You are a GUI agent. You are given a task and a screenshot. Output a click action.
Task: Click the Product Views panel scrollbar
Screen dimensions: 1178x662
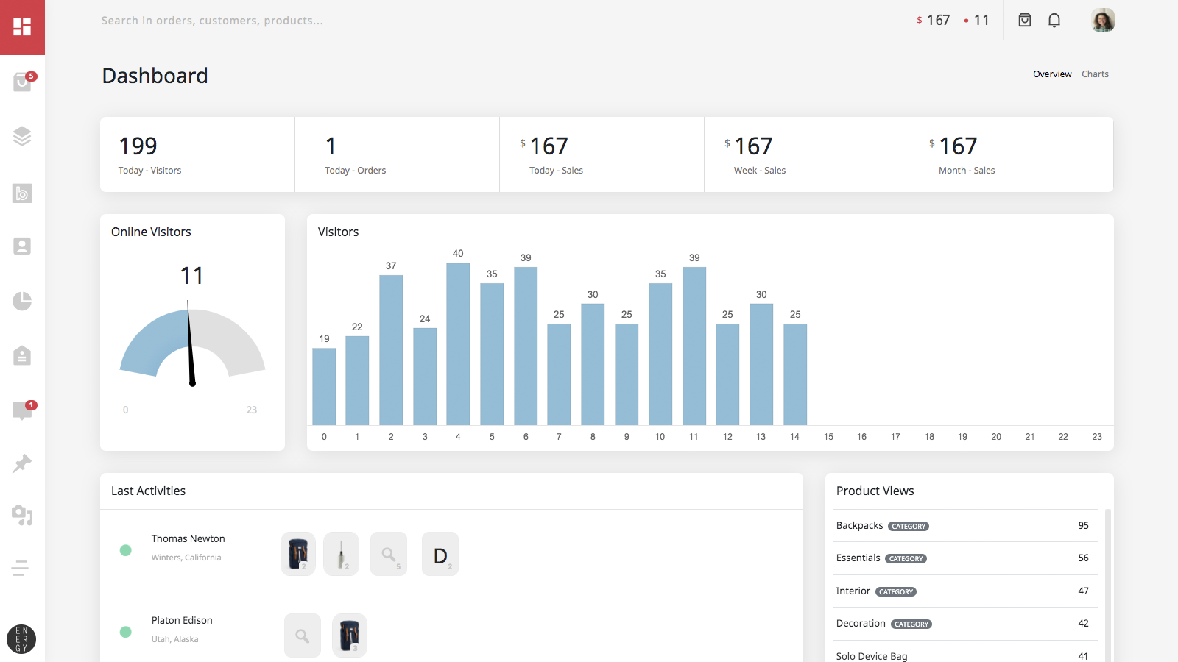1107,585
